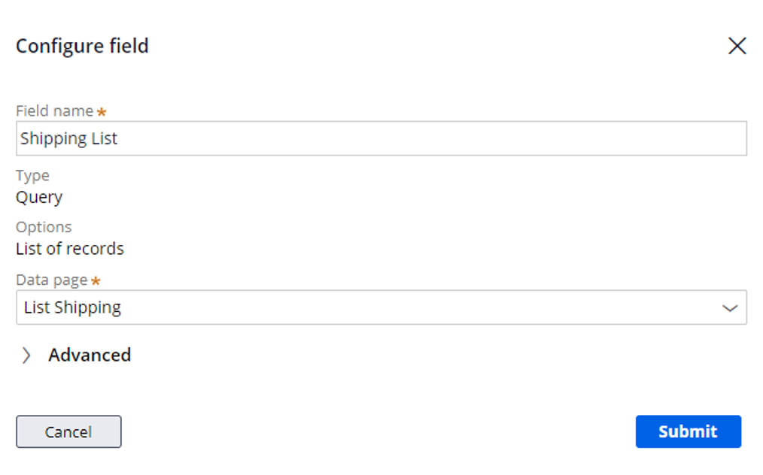Click the Field name label

[54, 111]
